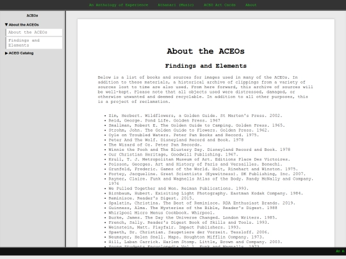Viewport: 346px width, 259px height.
Task: Click the 'Oyle on Troubled Waters' entry
Action: coord(184,135)
